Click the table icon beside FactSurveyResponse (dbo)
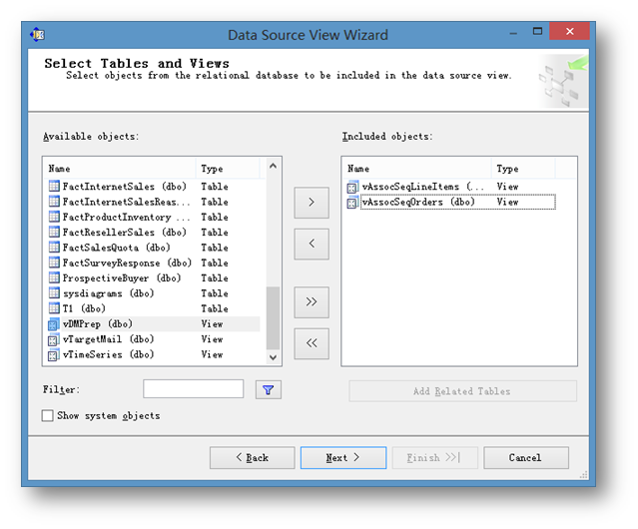 coord(54,263)
